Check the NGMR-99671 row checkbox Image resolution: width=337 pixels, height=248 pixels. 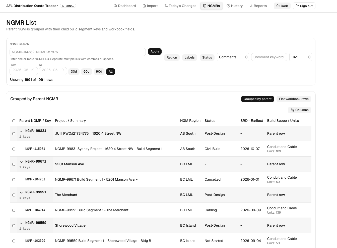[x=14, y=164]
